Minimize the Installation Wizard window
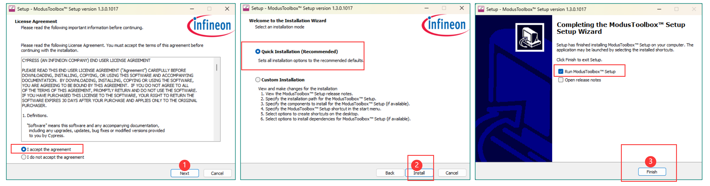 [x=426, y=8]
